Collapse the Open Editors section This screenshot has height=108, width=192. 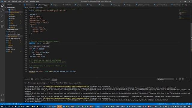click(x=10, y=7)
